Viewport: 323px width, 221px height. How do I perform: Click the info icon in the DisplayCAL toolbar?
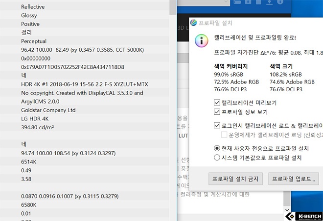point(280,2)
